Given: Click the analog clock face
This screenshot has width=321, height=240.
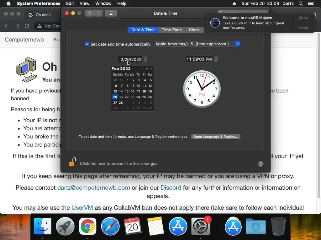Looking at the screenshot, I should coord(202,89).
